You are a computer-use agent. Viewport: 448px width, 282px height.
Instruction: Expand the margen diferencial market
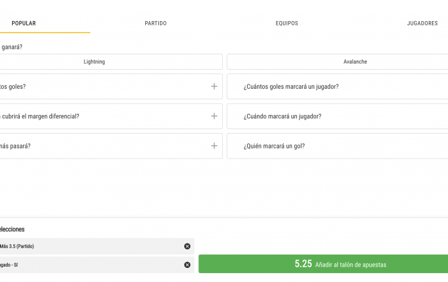tap(214, 116)
